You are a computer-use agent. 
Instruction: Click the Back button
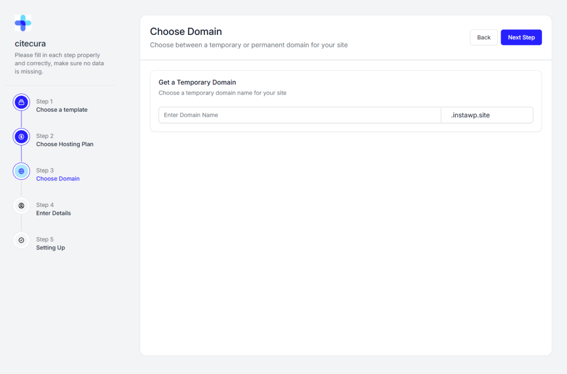coord(483,37)
